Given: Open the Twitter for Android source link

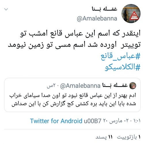Looking at the screenshot, I should (56, 121).
